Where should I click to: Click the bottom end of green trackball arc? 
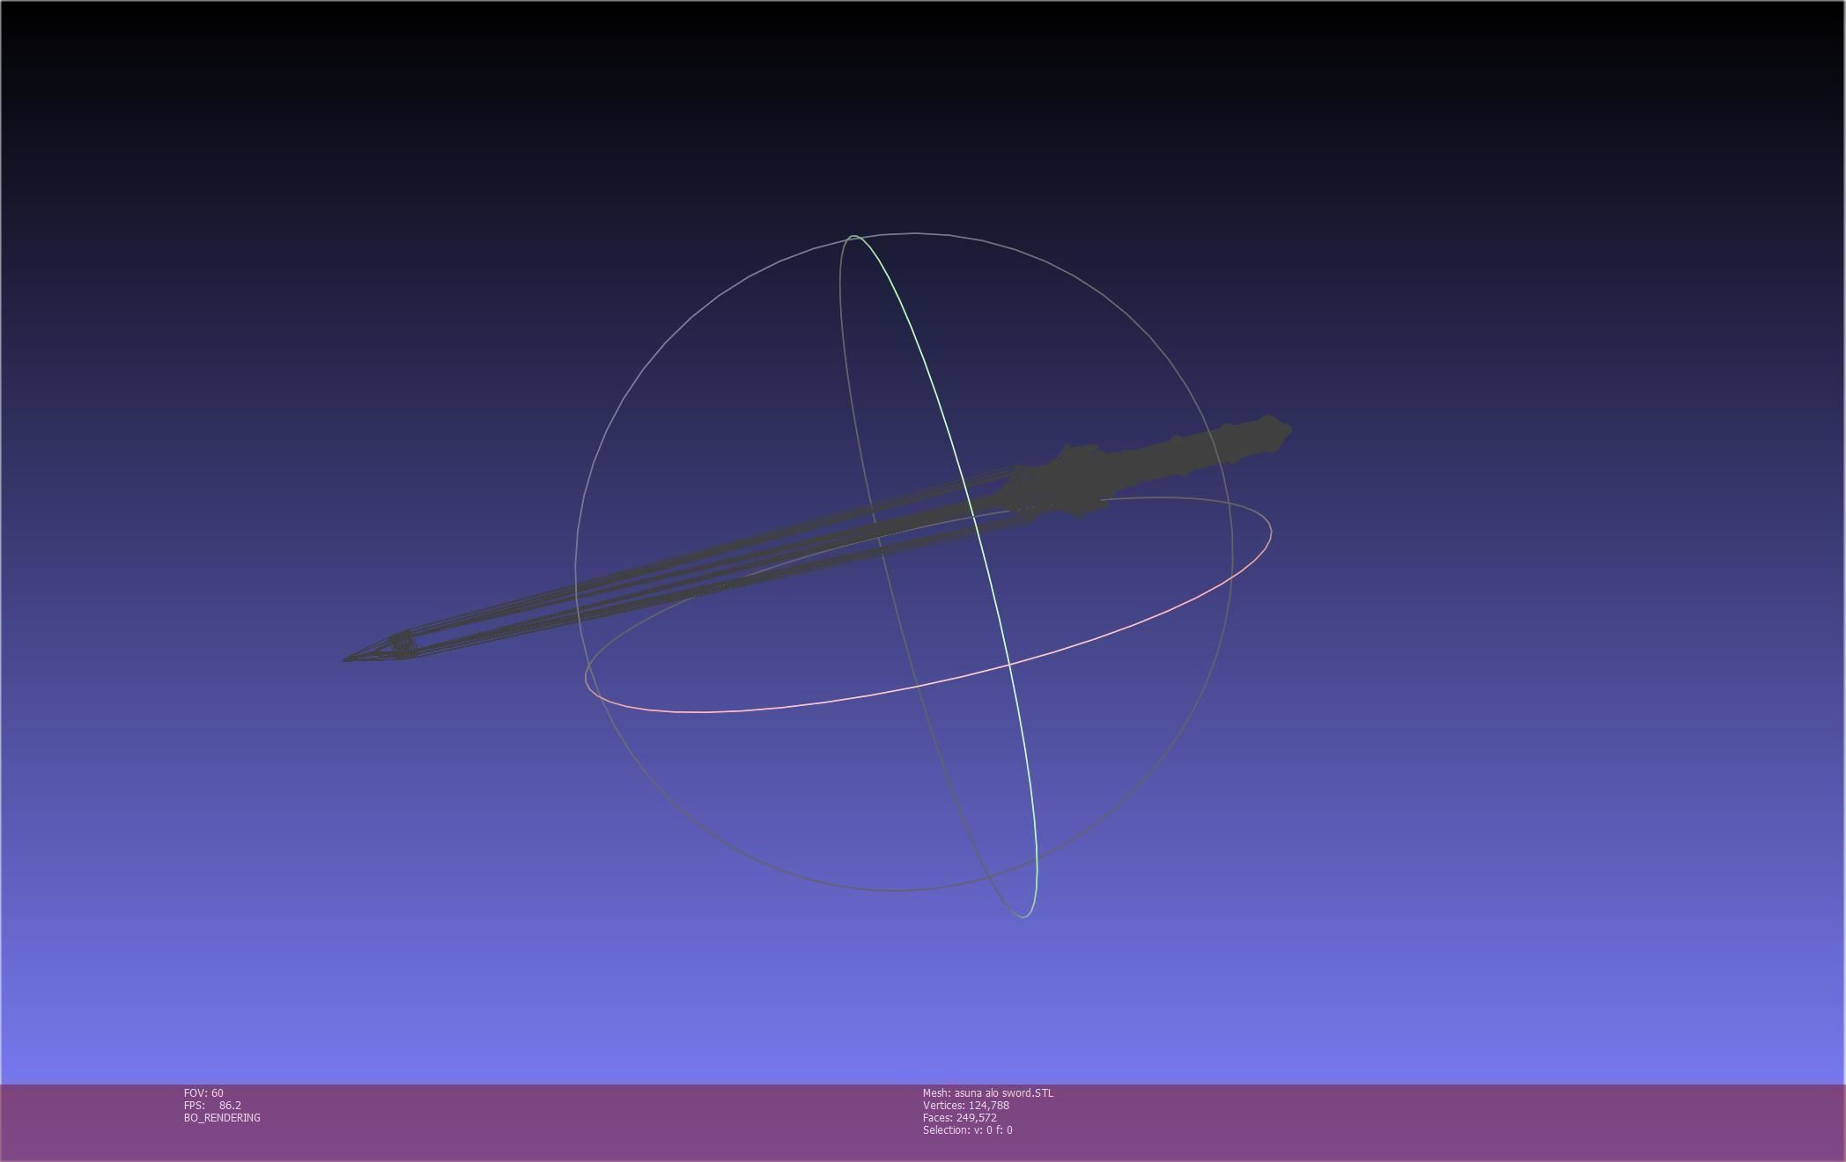coord(1023,916)
